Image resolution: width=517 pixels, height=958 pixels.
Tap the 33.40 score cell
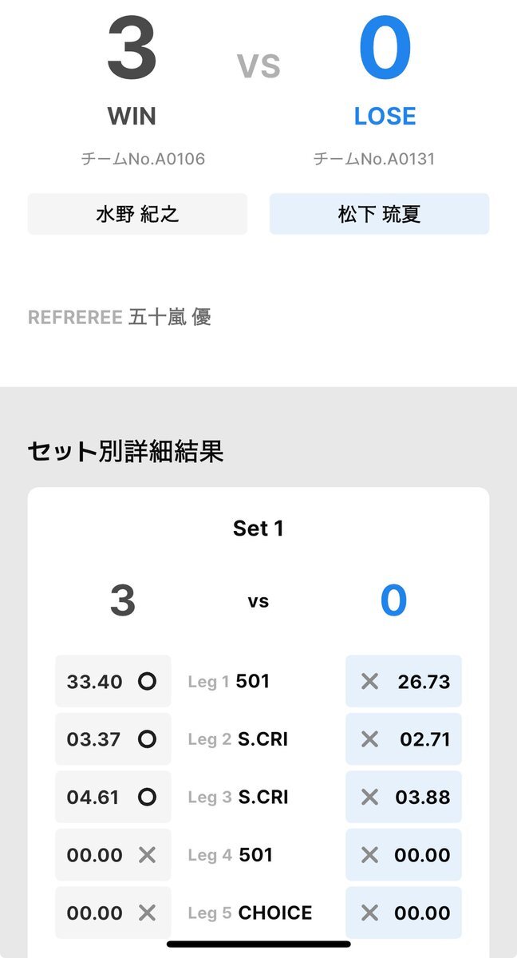click(x=95, y=682)
